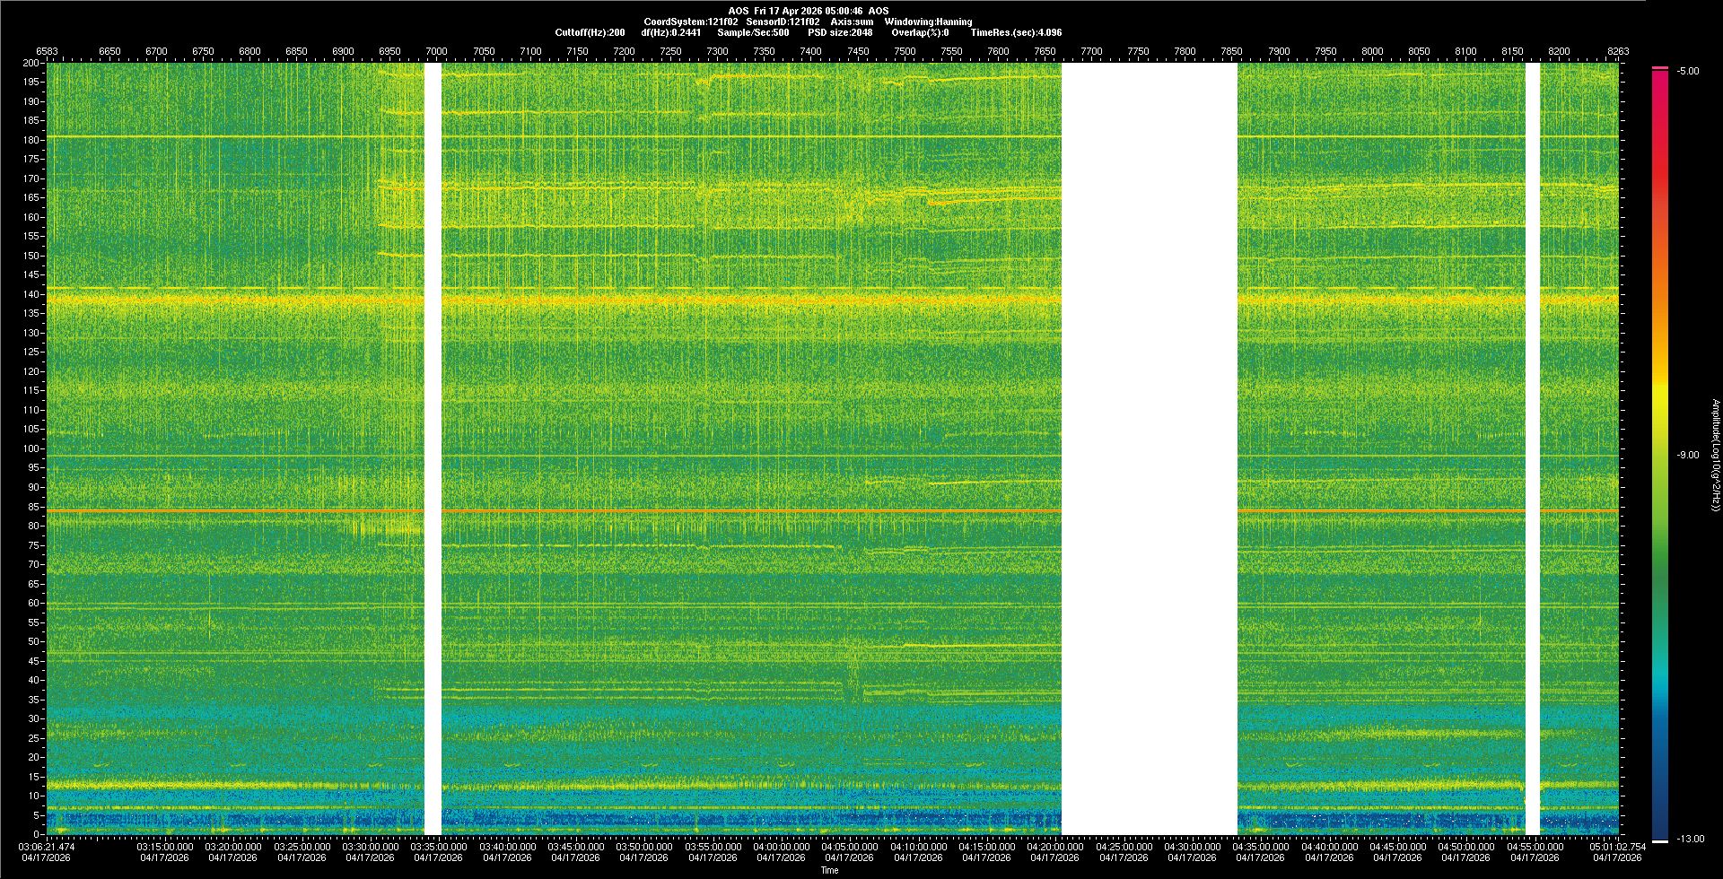Click the 200 Hz label on frequency axis

click(x=31, y=64)
